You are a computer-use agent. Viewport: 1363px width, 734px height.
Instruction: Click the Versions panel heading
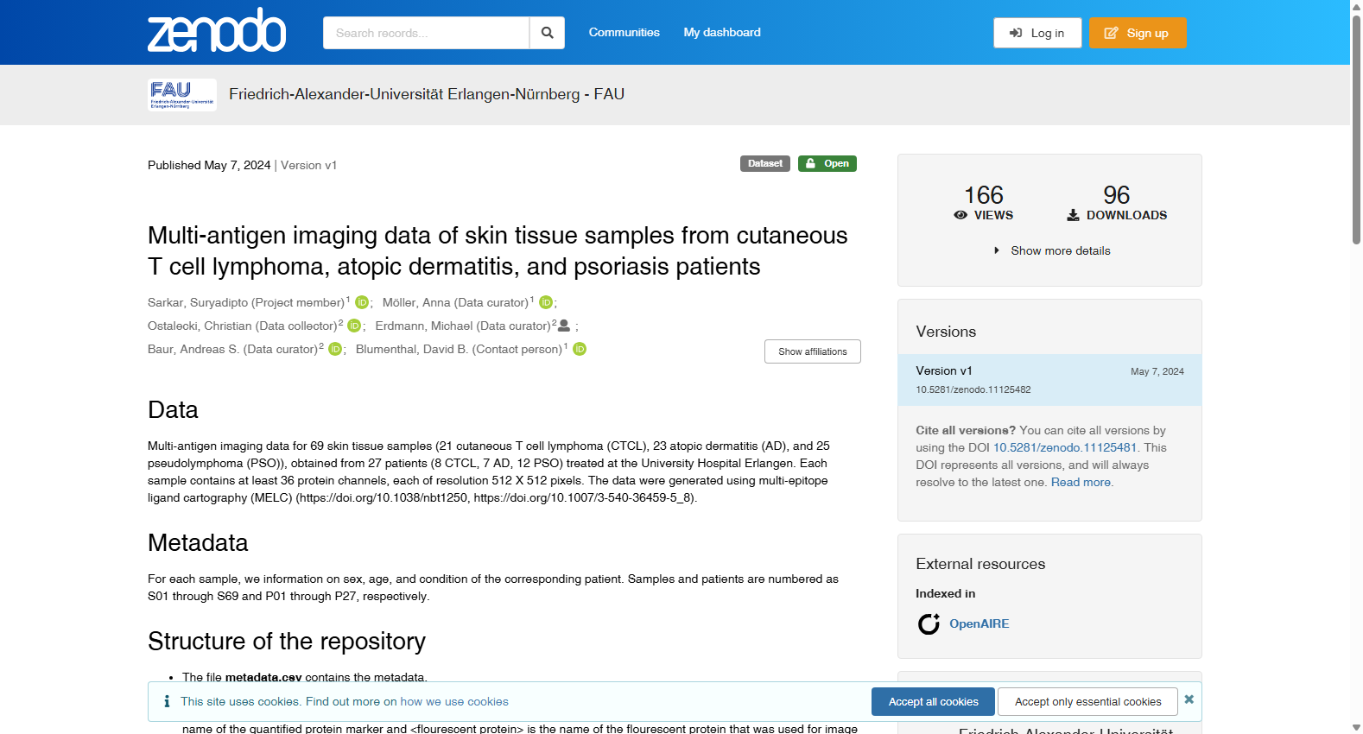tap(946, 332)
